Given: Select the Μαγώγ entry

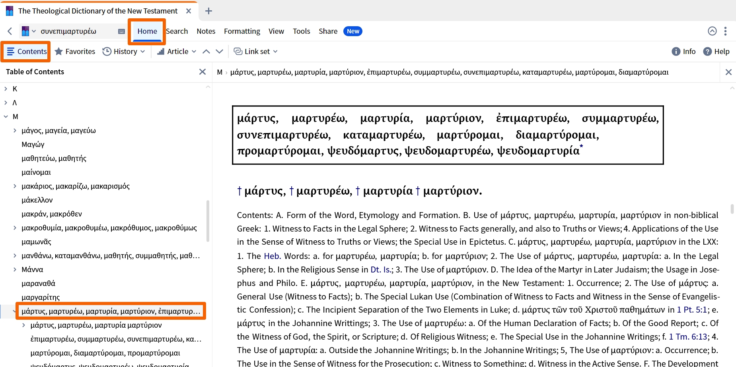Looking at the screenshot, I should click(33, 144).
